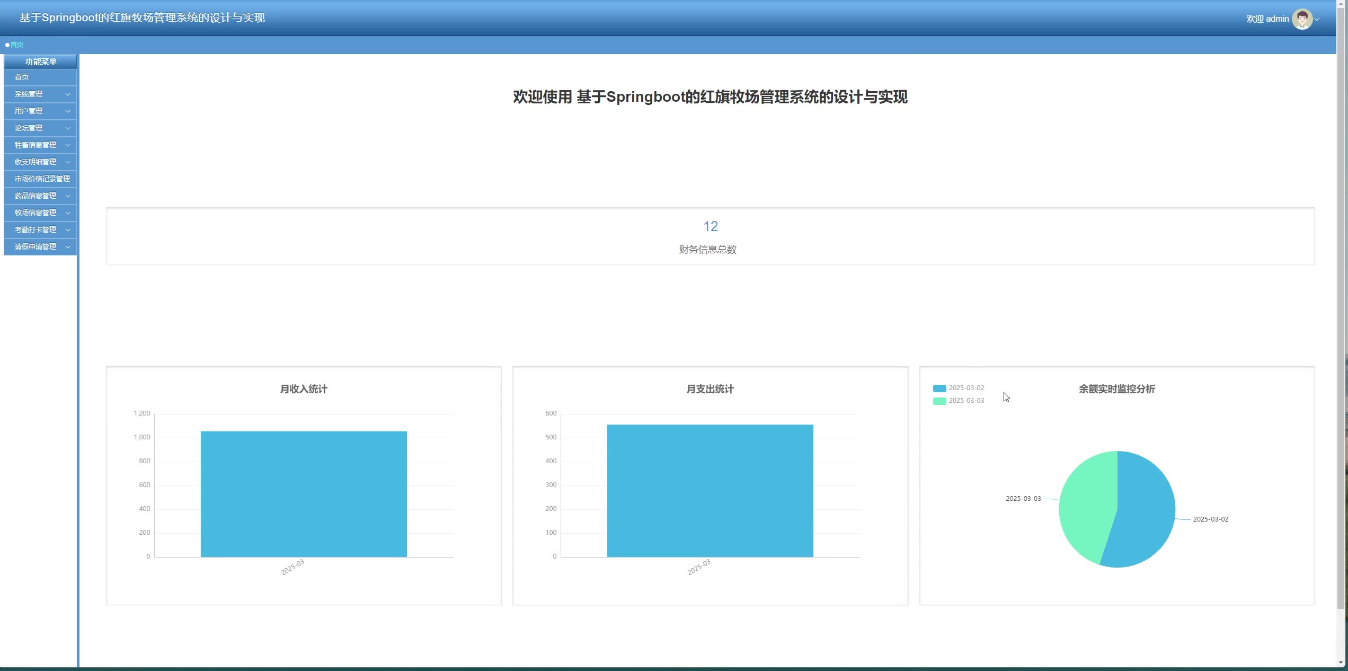Click the 月收入统计 bar for 2025-03
Viewport: 1348px width, 671px height.
pos(304,493)
